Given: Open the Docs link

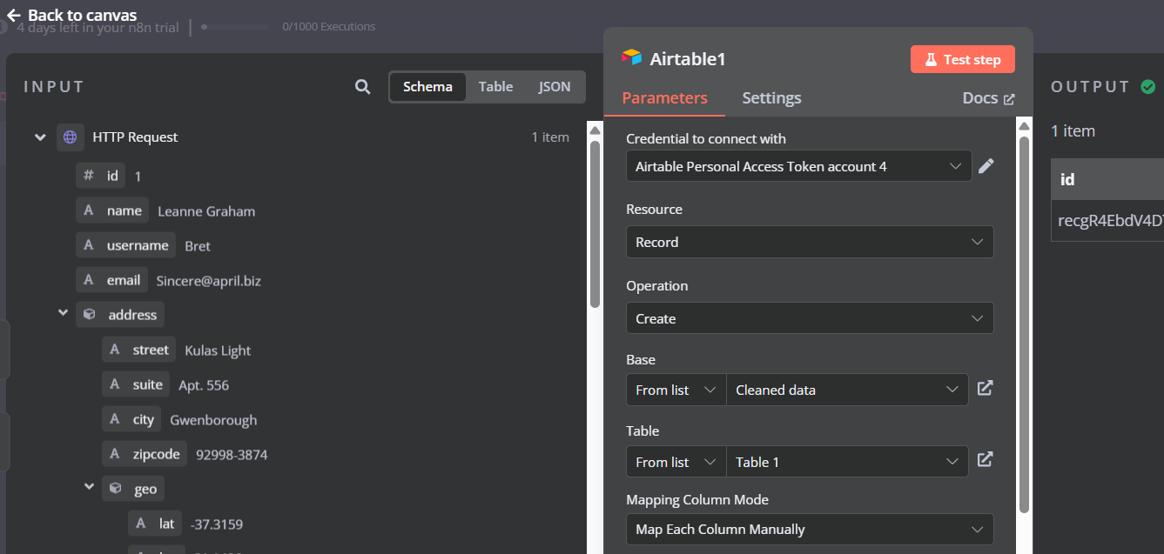Looking at the screenshot, I should coord(987,98).
